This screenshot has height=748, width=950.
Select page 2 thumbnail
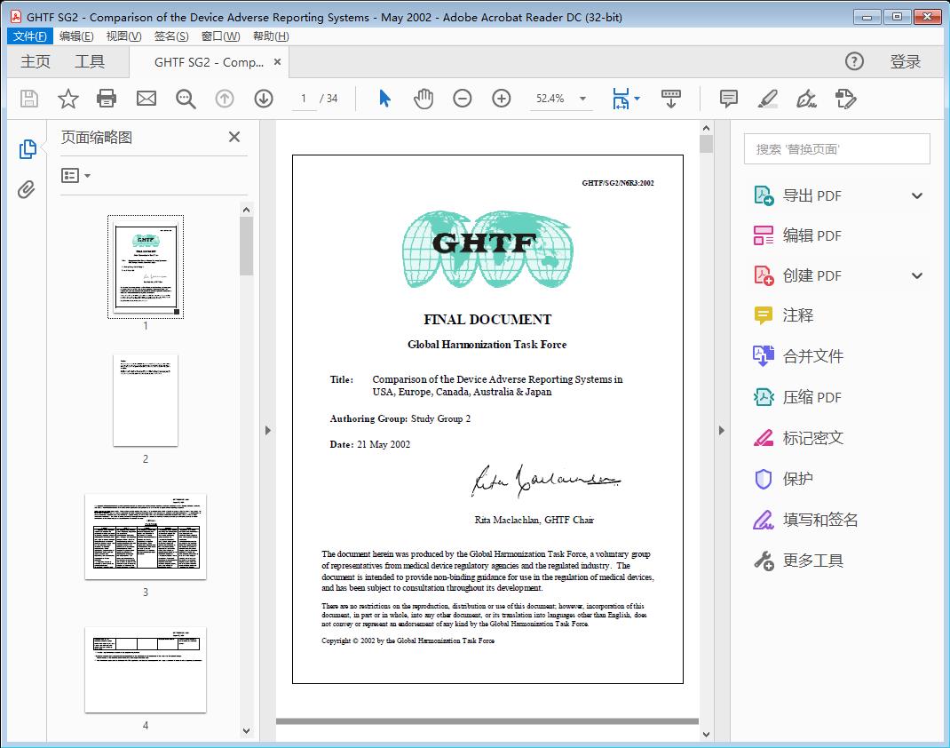click(x=146, y=400)
